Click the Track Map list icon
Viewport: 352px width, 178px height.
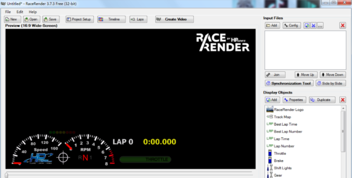click(x=270, y=117)
